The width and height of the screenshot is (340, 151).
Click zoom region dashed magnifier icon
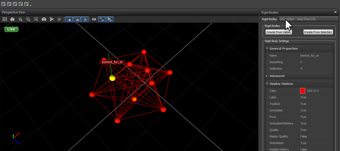point(28,19)
